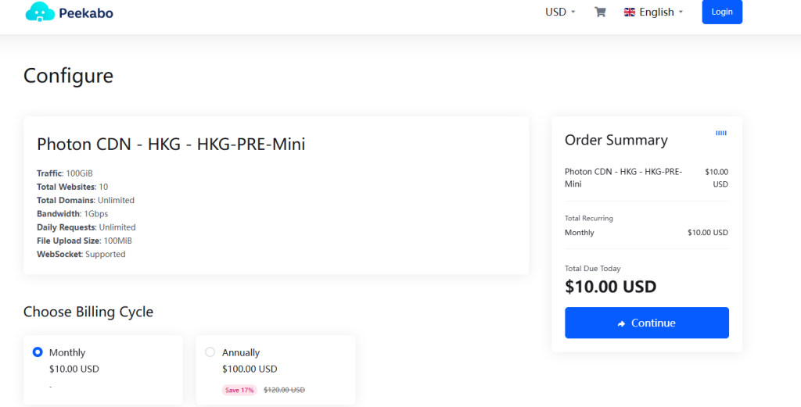801x407 pixels.
Task: Click the crossed-out $120.00 USD price
Action: click(x=284, y=389)
